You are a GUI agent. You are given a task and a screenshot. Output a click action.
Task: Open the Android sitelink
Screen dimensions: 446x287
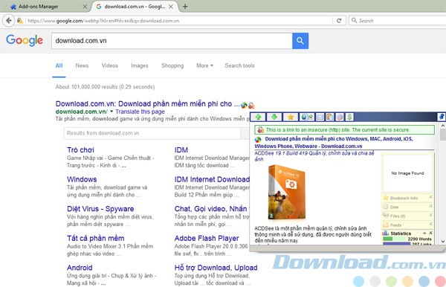pyautogui.click(x=80, y=268)
